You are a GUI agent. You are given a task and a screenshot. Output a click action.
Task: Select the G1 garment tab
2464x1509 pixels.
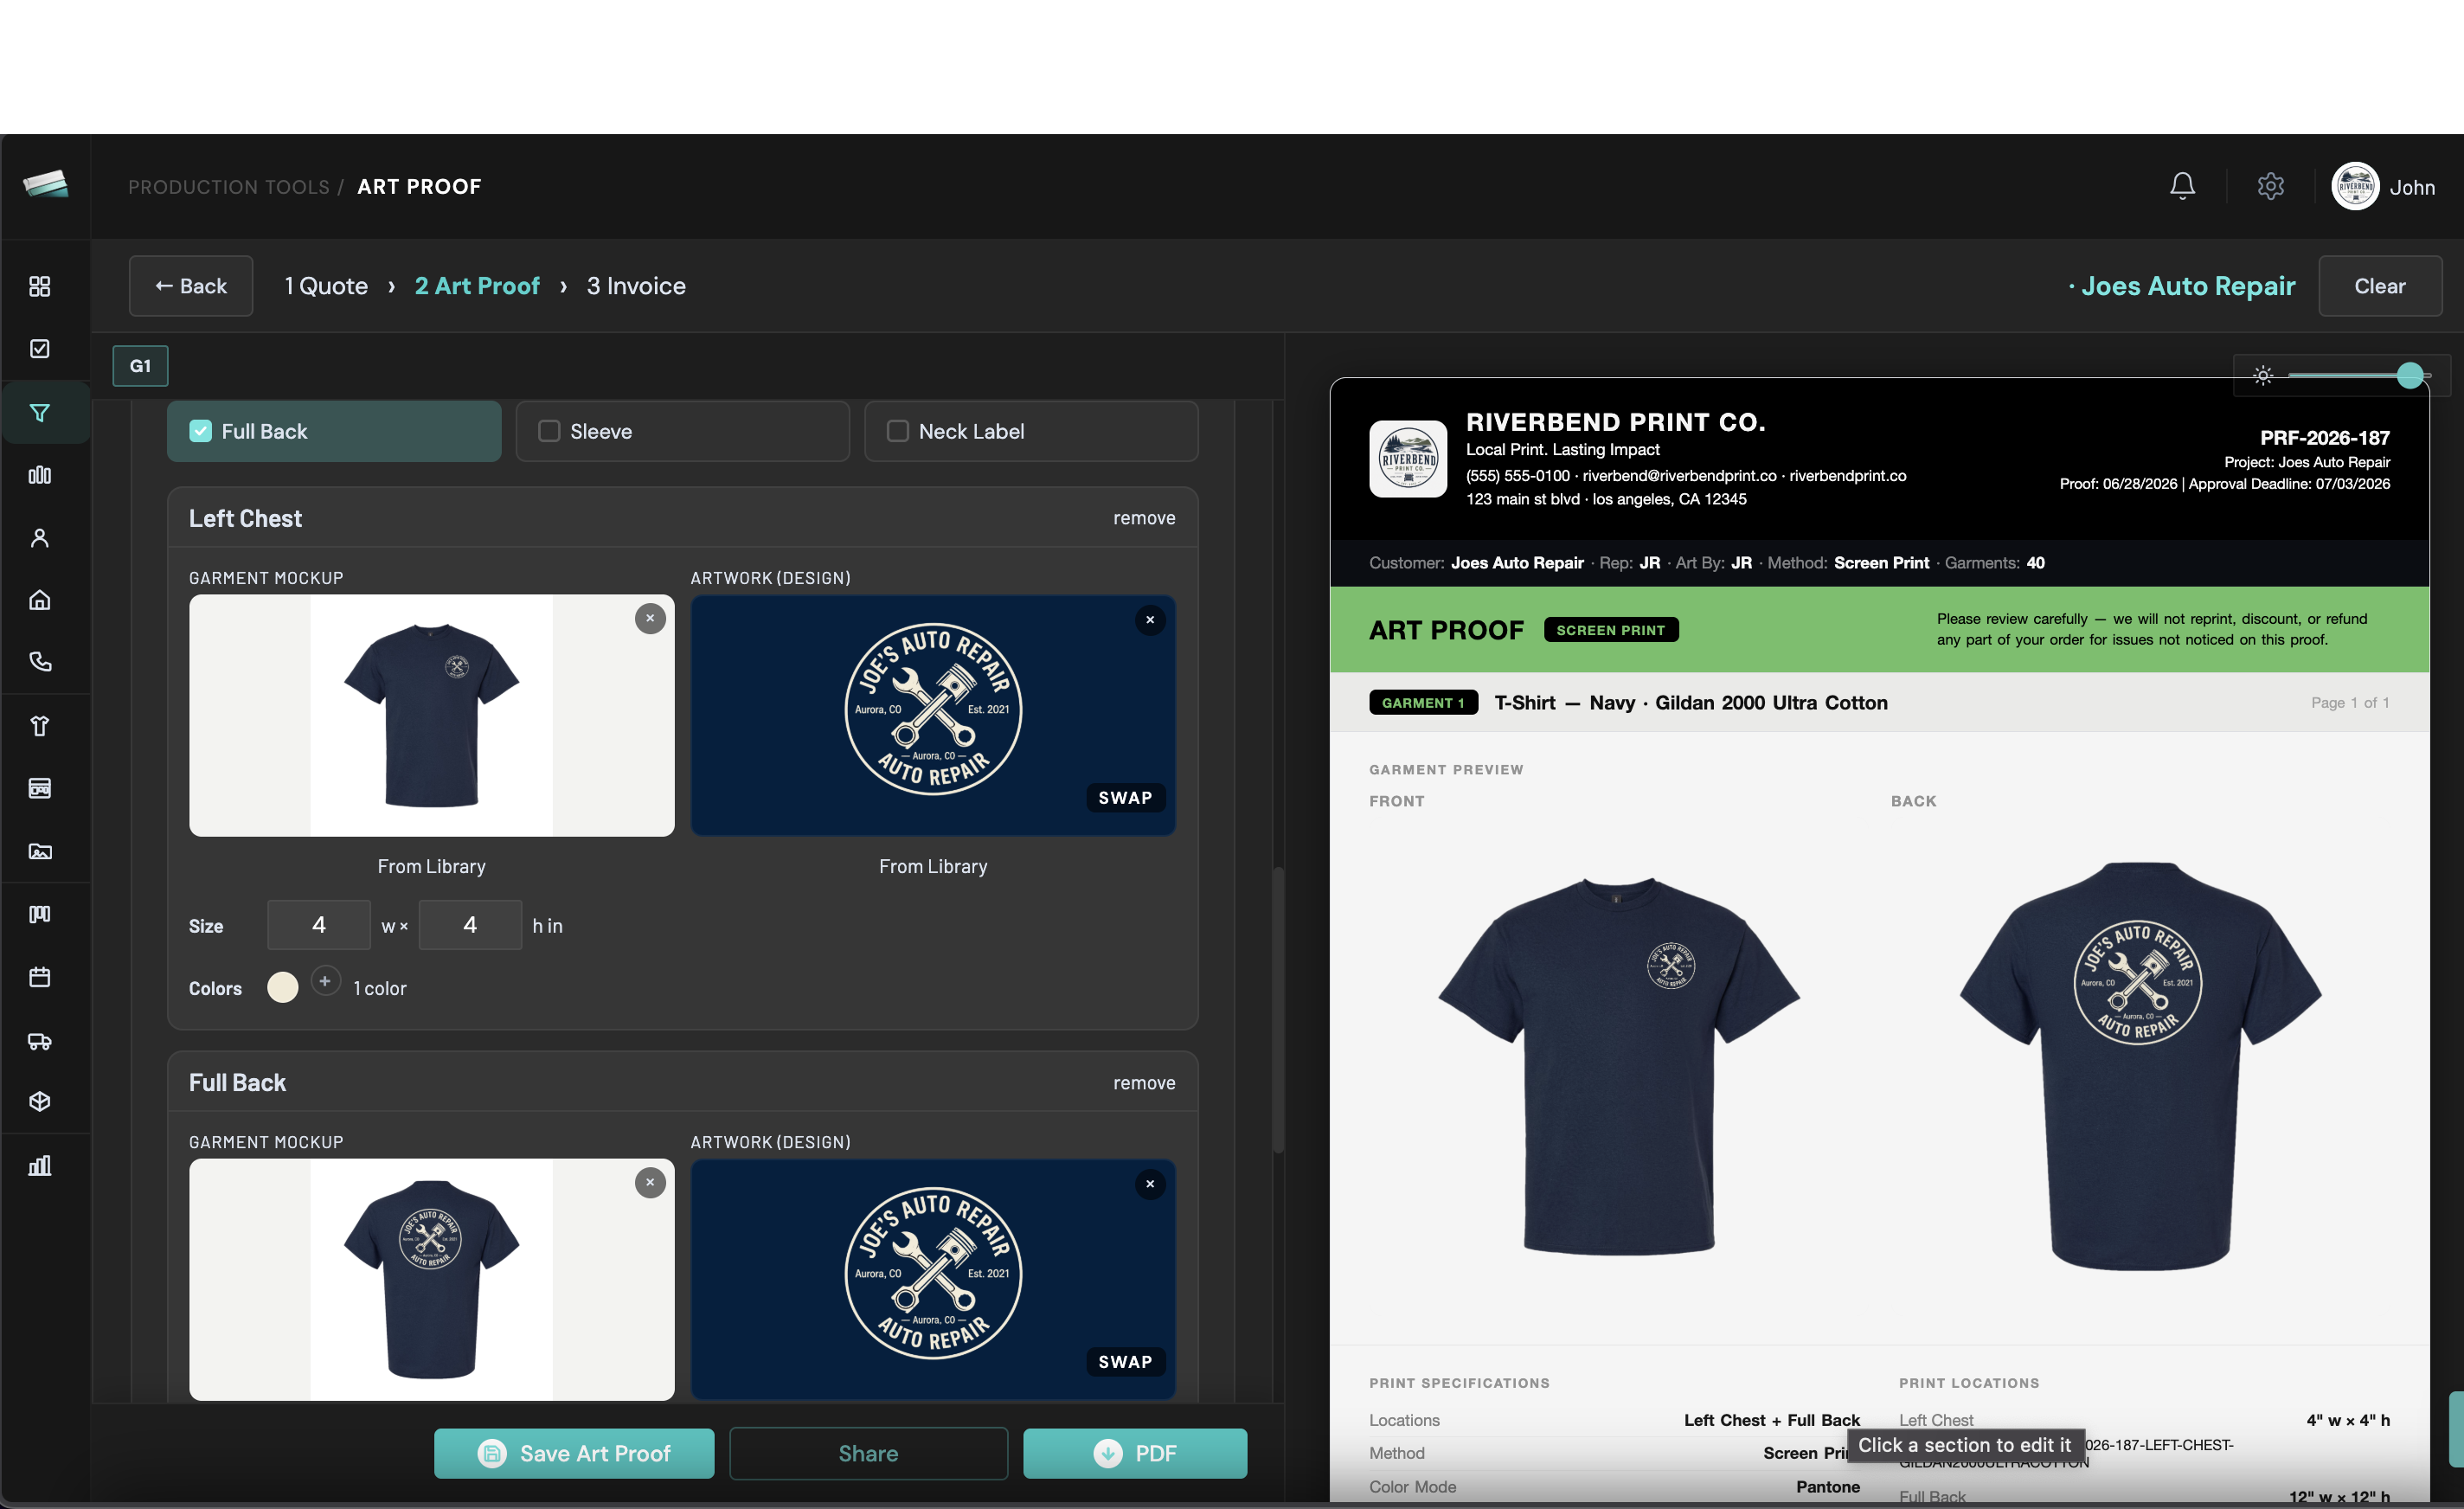click(x=140, y=366)
